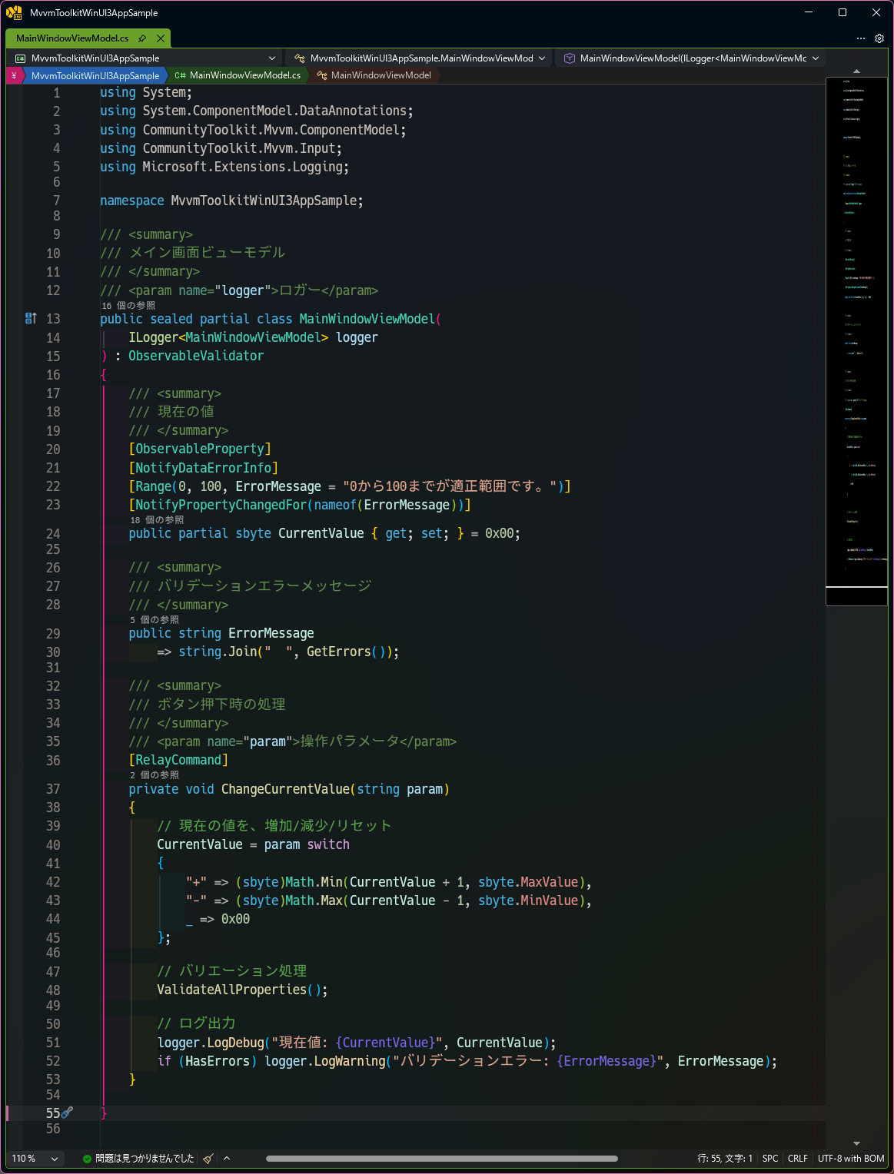The width and height of the screenshot is (894, 1174).
Task: Select the MainWindowViewModel class breadcrumb
Action: pos(374,75)
